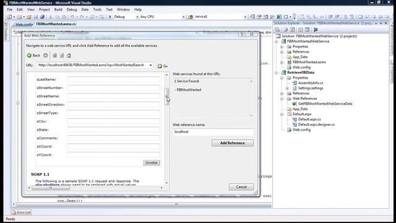This screenshot has width=396, height=223.
Task: Open the Debug solution configuration dropdown
Action: click(x=137, y=17)
